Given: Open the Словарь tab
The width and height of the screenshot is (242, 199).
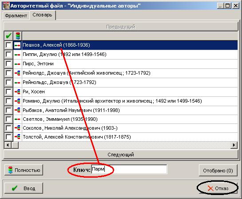Looking at the screenshot, I should 42,15.
